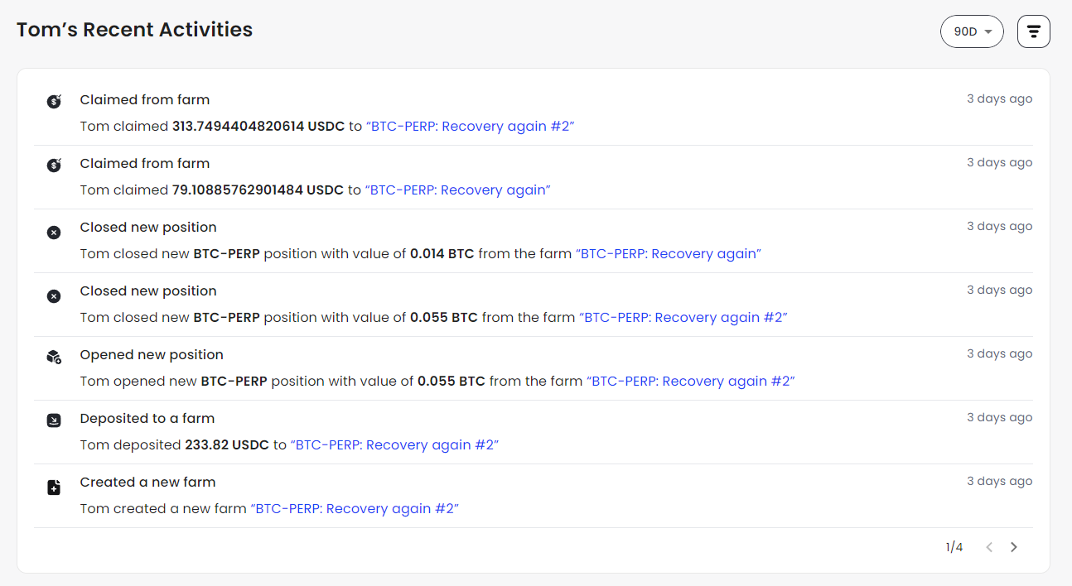Click the Opened new position cube icon
Screen dimensions: 1072x586
click(54, 358)
